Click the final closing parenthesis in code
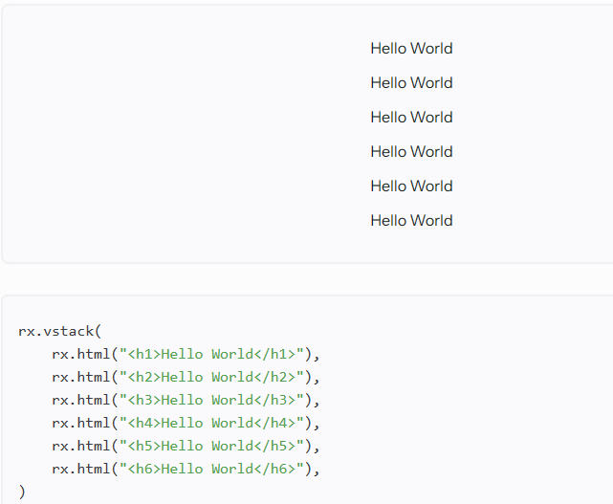The height and width of the screenshot is (504, 613). pyautogui.click(x=22, y=492)
